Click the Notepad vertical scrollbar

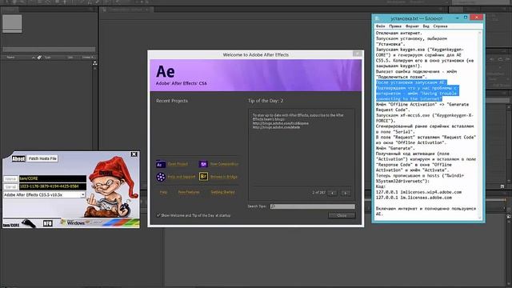[480, 126]
